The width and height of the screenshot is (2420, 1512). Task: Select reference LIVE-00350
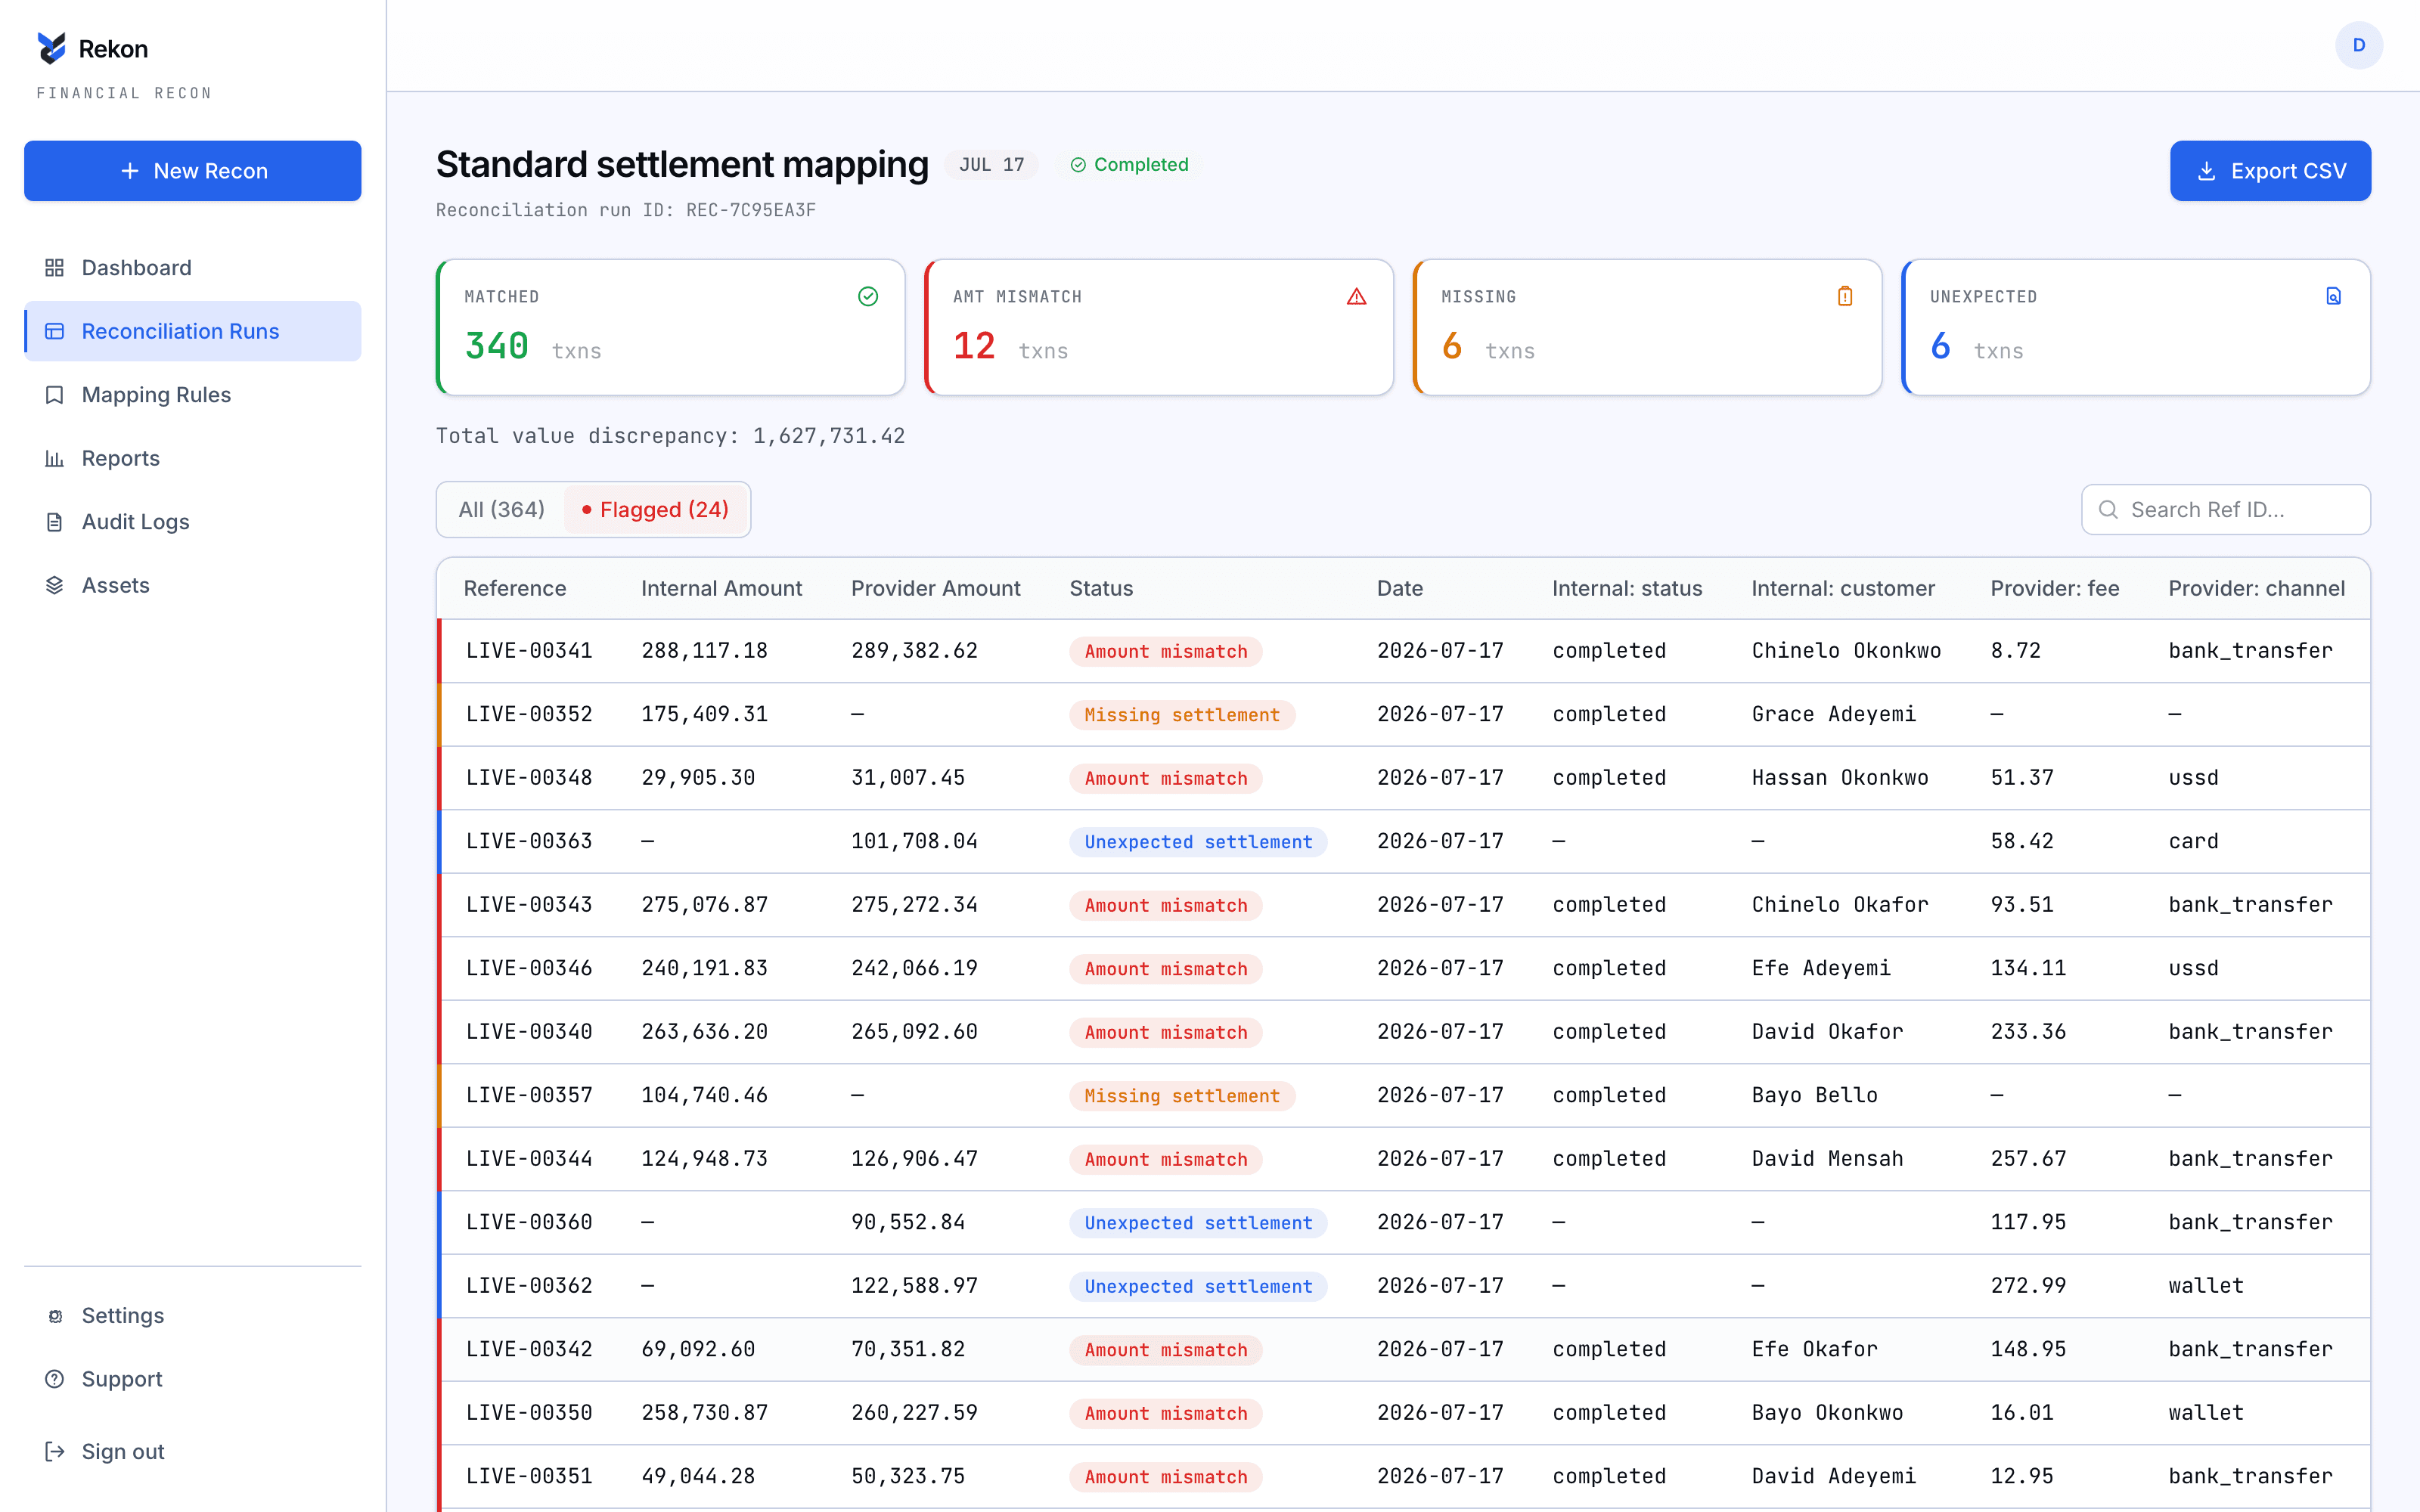(529, 1413)
